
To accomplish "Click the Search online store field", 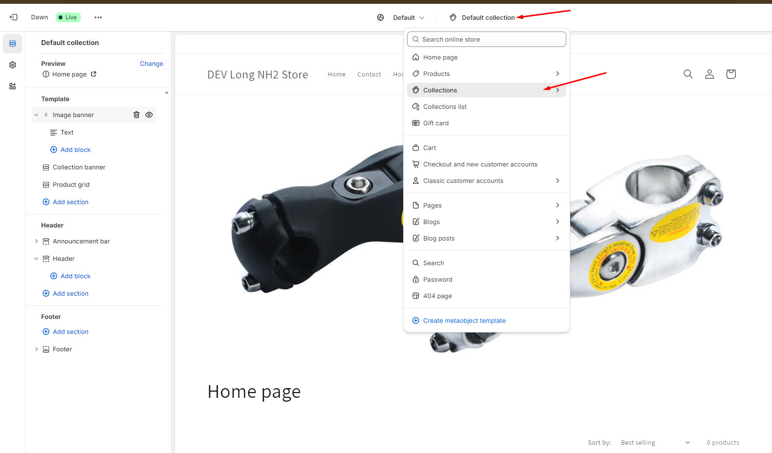I will point(486,39).
